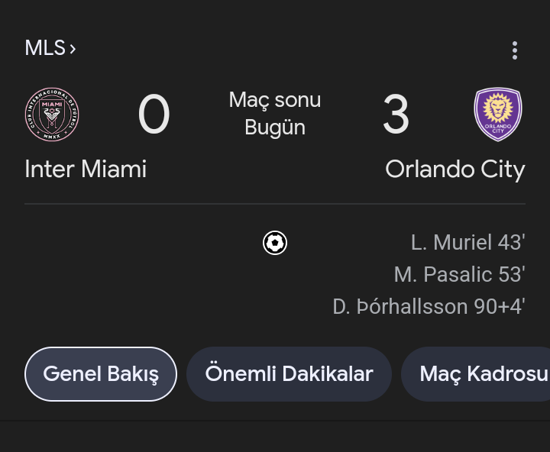Click the soccer ball goals icon

(x=275, y=243)
